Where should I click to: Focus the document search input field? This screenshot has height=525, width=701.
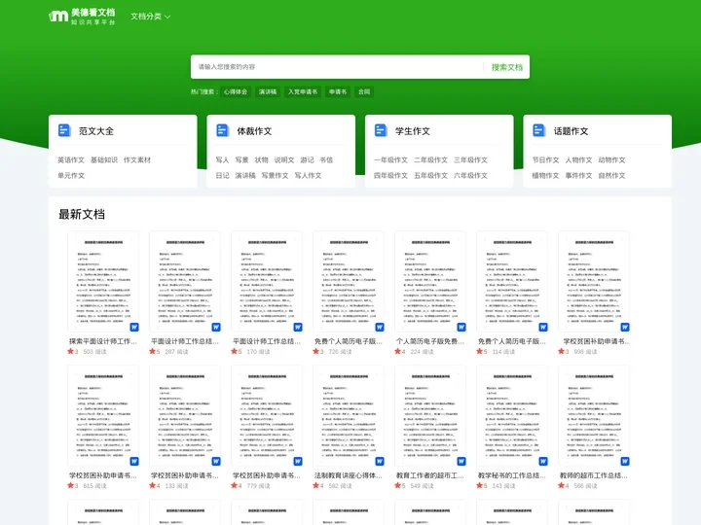pos(337,67)
